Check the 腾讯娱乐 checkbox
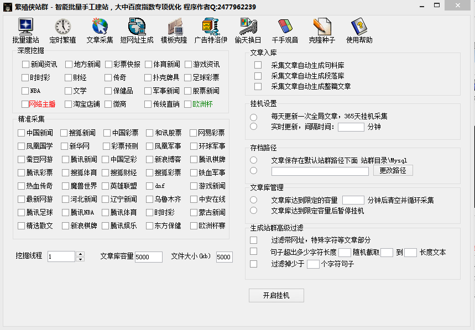 pos(105,226)
